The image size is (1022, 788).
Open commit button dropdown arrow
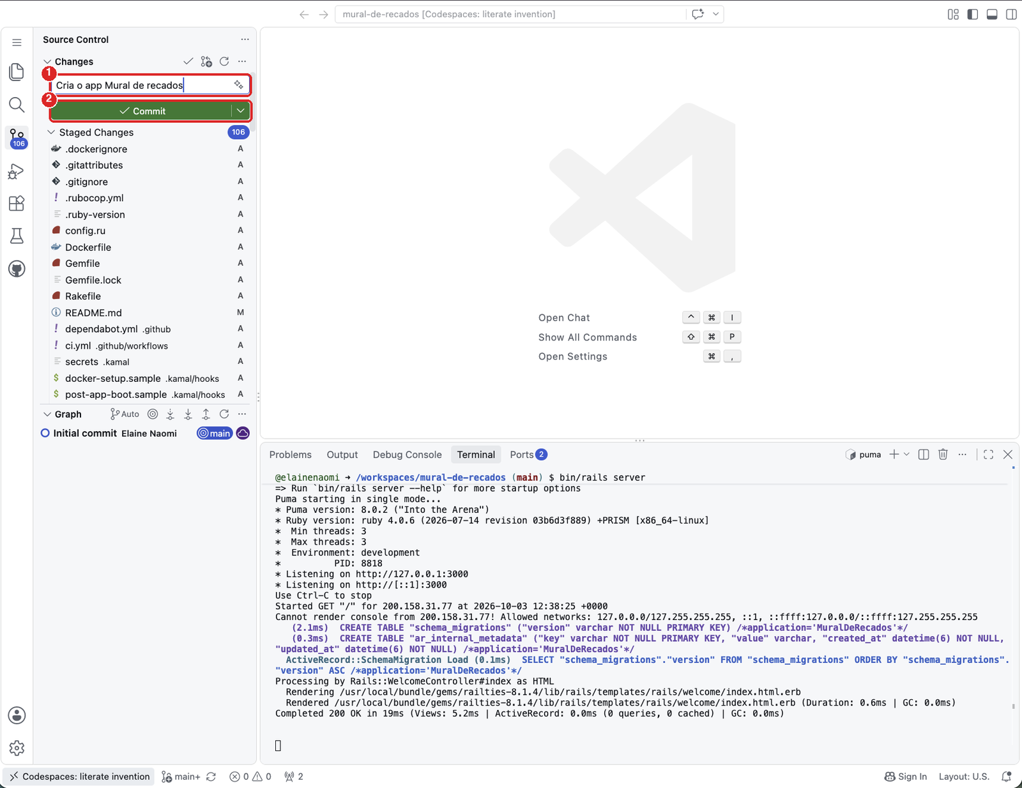(241, 110)
